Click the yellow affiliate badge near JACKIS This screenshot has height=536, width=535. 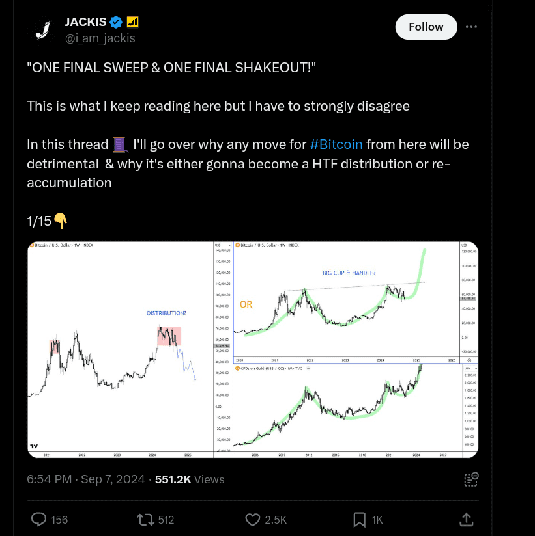132,22
